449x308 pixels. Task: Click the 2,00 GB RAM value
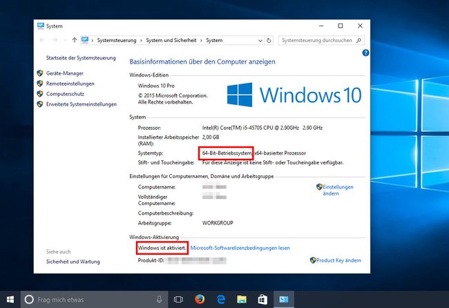point(211,137)
